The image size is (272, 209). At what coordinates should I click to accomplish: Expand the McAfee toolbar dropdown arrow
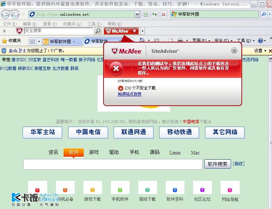point(142,31)
